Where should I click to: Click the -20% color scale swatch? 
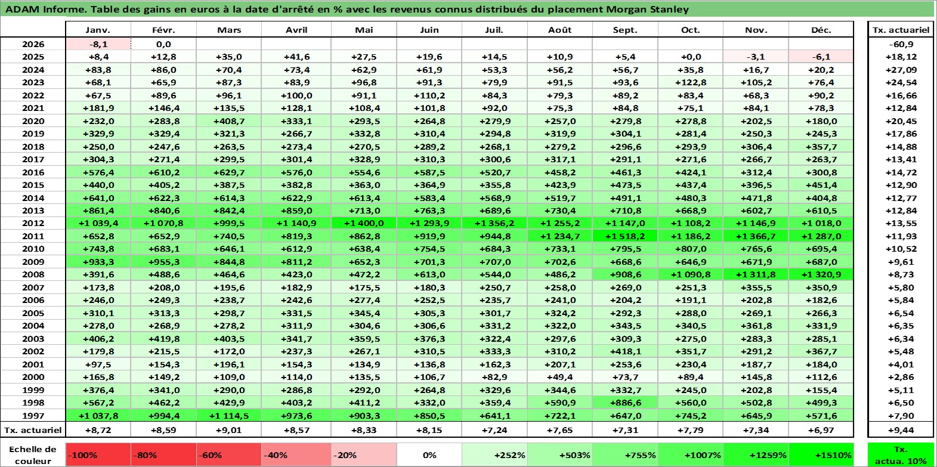click(x=364, y=454)
